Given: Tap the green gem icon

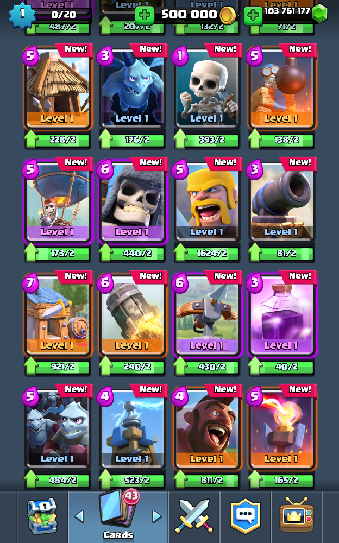Looking at the screenshot, I should (319, 13).
